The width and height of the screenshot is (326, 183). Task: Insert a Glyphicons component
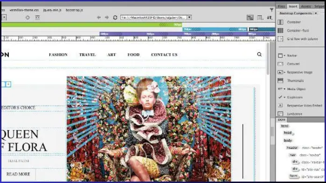295,97
